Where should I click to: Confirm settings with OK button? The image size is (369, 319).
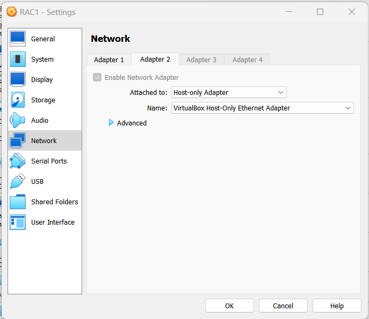[229, 306]
